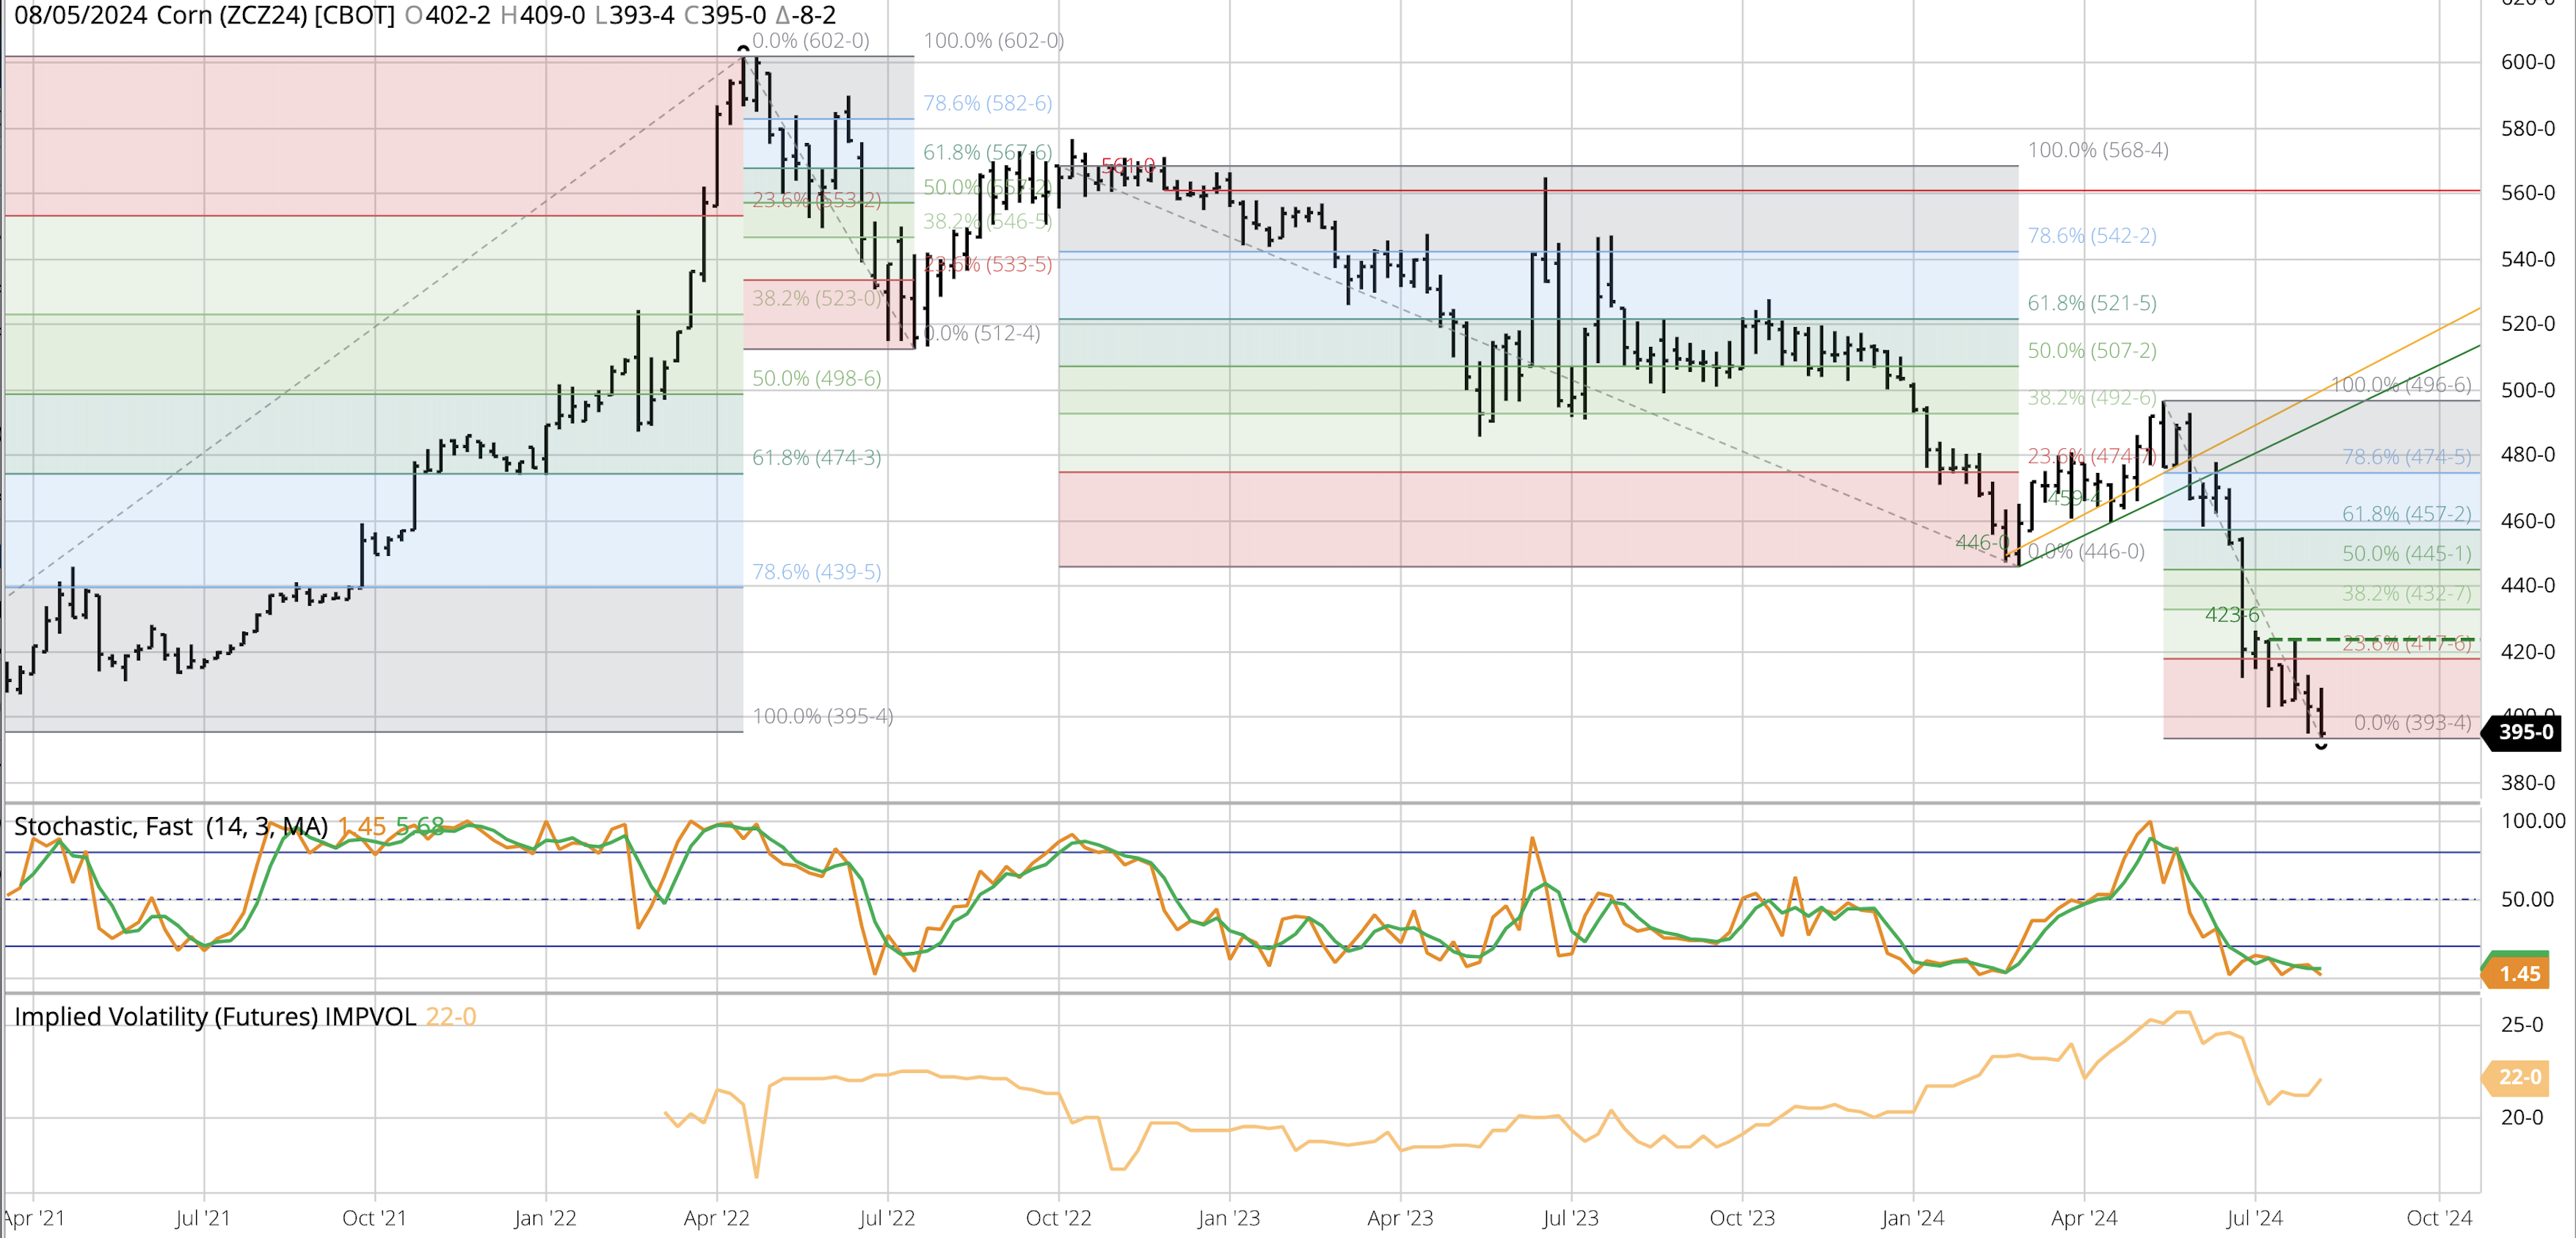Click Oct '22 on the time axis

point(1058,1218)
